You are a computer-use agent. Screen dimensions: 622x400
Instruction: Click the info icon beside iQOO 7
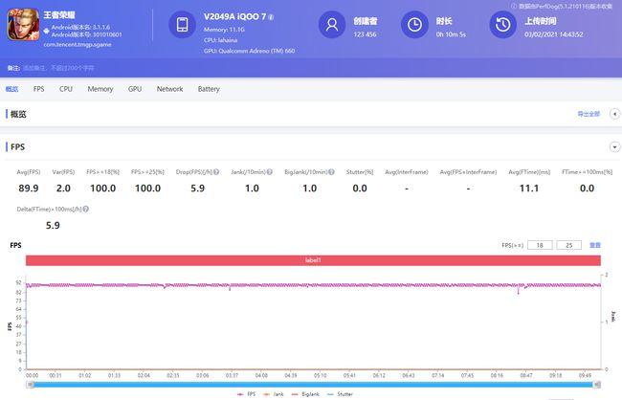272,17
